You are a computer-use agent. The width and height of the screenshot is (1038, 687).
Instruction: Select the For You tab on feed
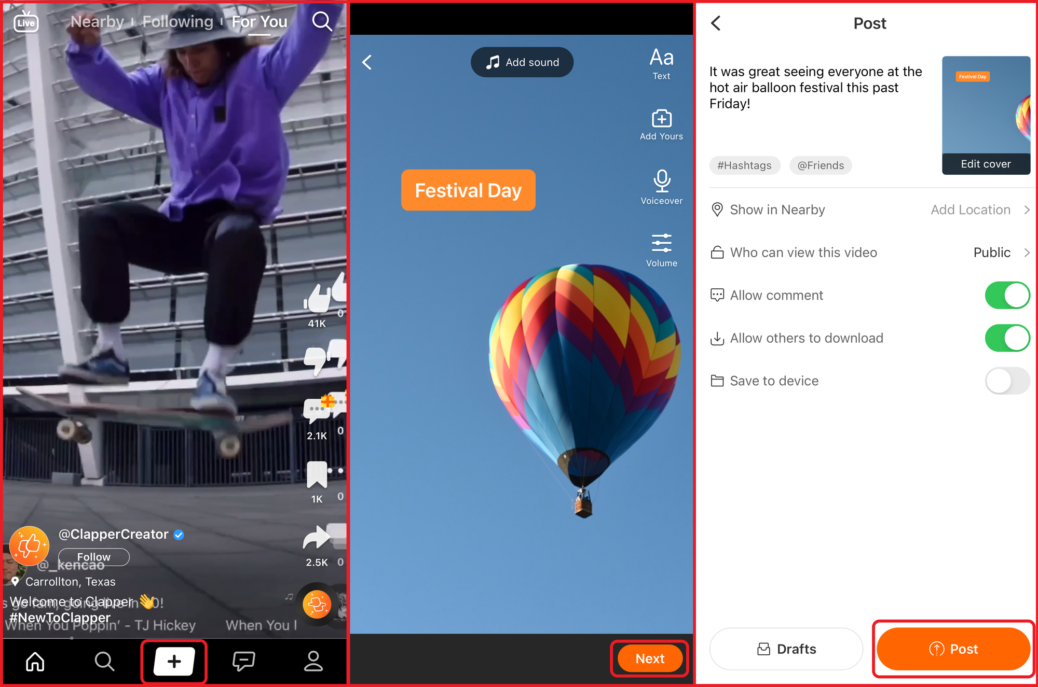[x=260, y=22]
